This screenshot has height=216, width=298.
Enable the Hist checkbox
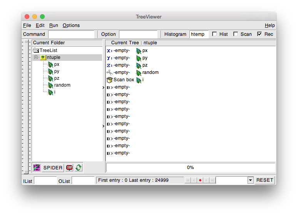tap(214, 34)
